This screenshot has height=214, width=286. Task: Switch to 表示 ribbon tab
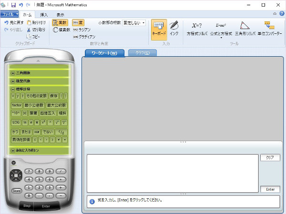click(60, 15)
